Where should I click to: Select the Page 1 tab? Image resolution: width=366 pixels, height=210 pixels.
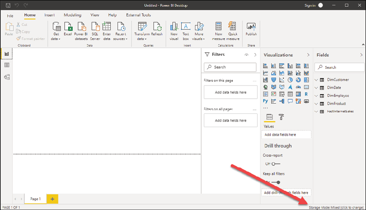(x=35, y=199)
